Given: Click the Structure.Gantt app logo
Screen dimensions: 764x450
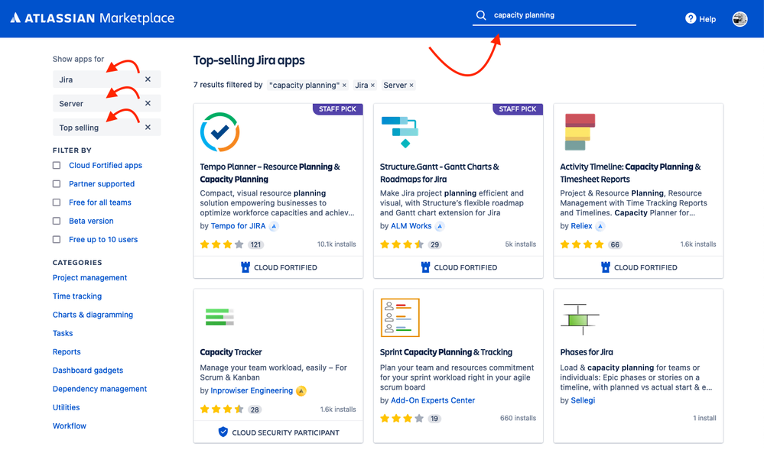Looking at the screenshot, I should tap(400, 132).
